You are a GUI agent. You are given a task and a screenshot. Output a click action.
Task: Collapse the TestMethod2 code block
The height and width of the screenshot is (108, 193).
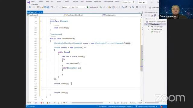(x=41, y=39)
